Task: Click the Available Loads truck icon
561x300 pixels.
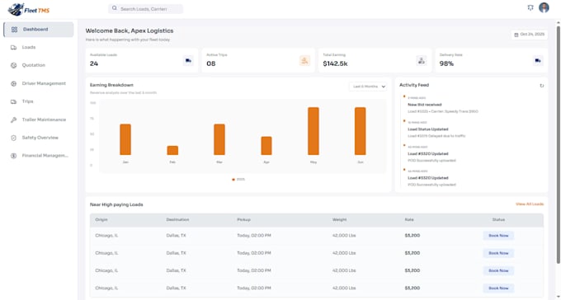Action: pos(188,61)
